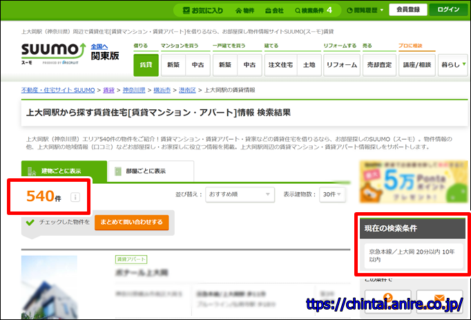471x320 pixels.
Task: Expand the 暮らし dropdown menu
Action: [453, 65]
